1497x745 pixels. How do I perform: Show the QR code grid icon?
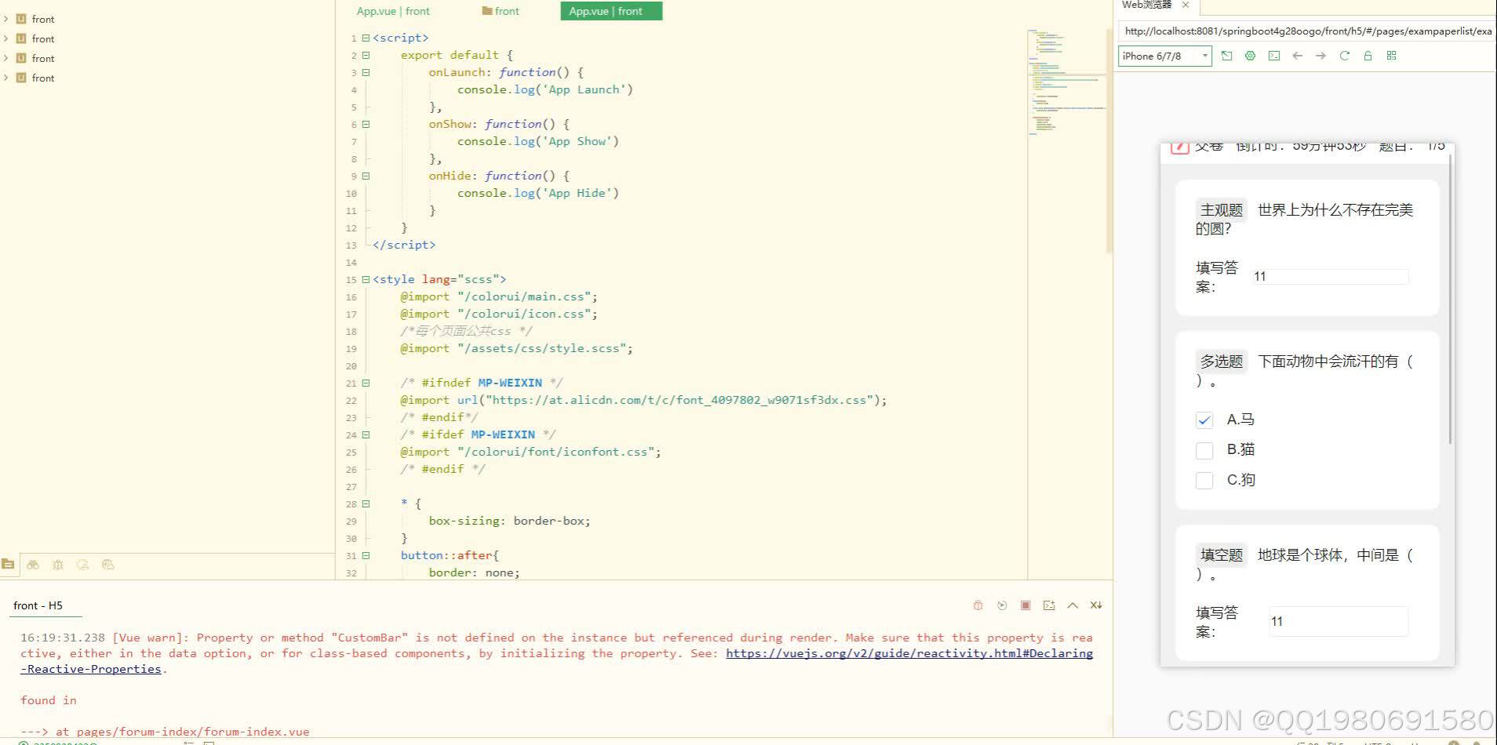coord(1391,56)
